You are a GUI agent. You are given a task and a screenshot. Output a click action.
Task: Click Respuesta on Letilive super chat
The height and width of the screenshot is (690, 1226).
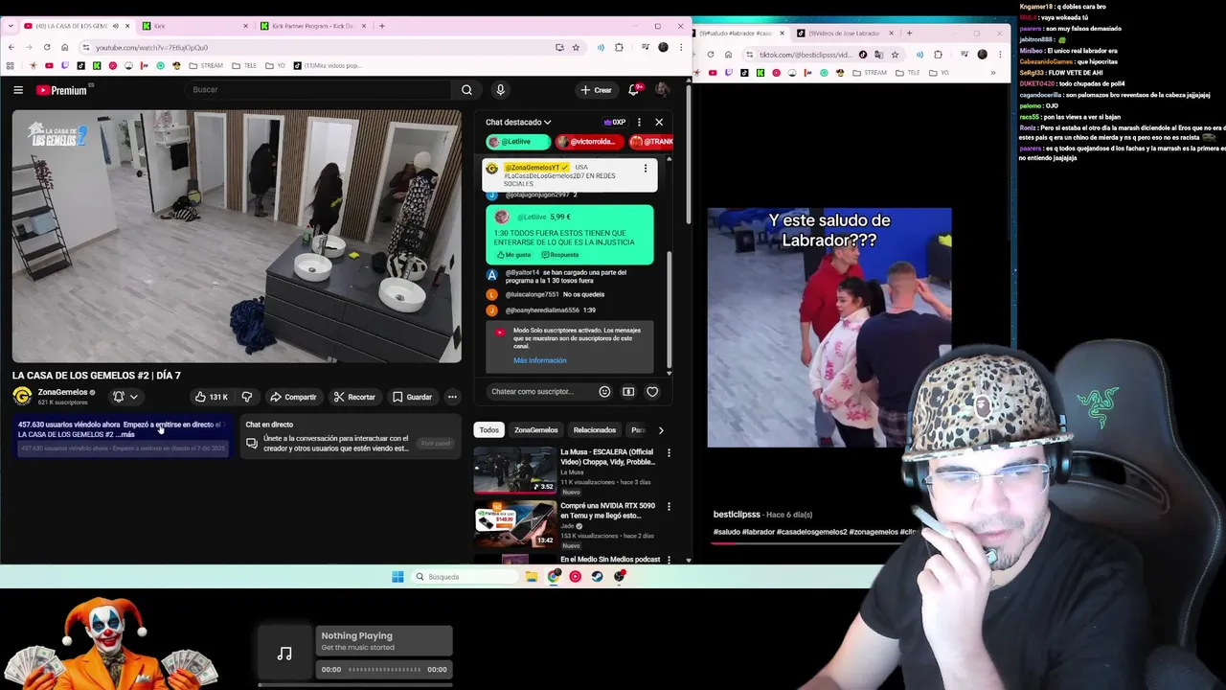(x=560, y=255)
